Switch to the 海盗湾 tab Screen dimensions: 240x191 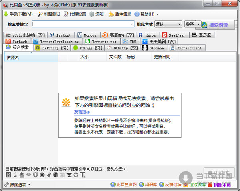202,35
